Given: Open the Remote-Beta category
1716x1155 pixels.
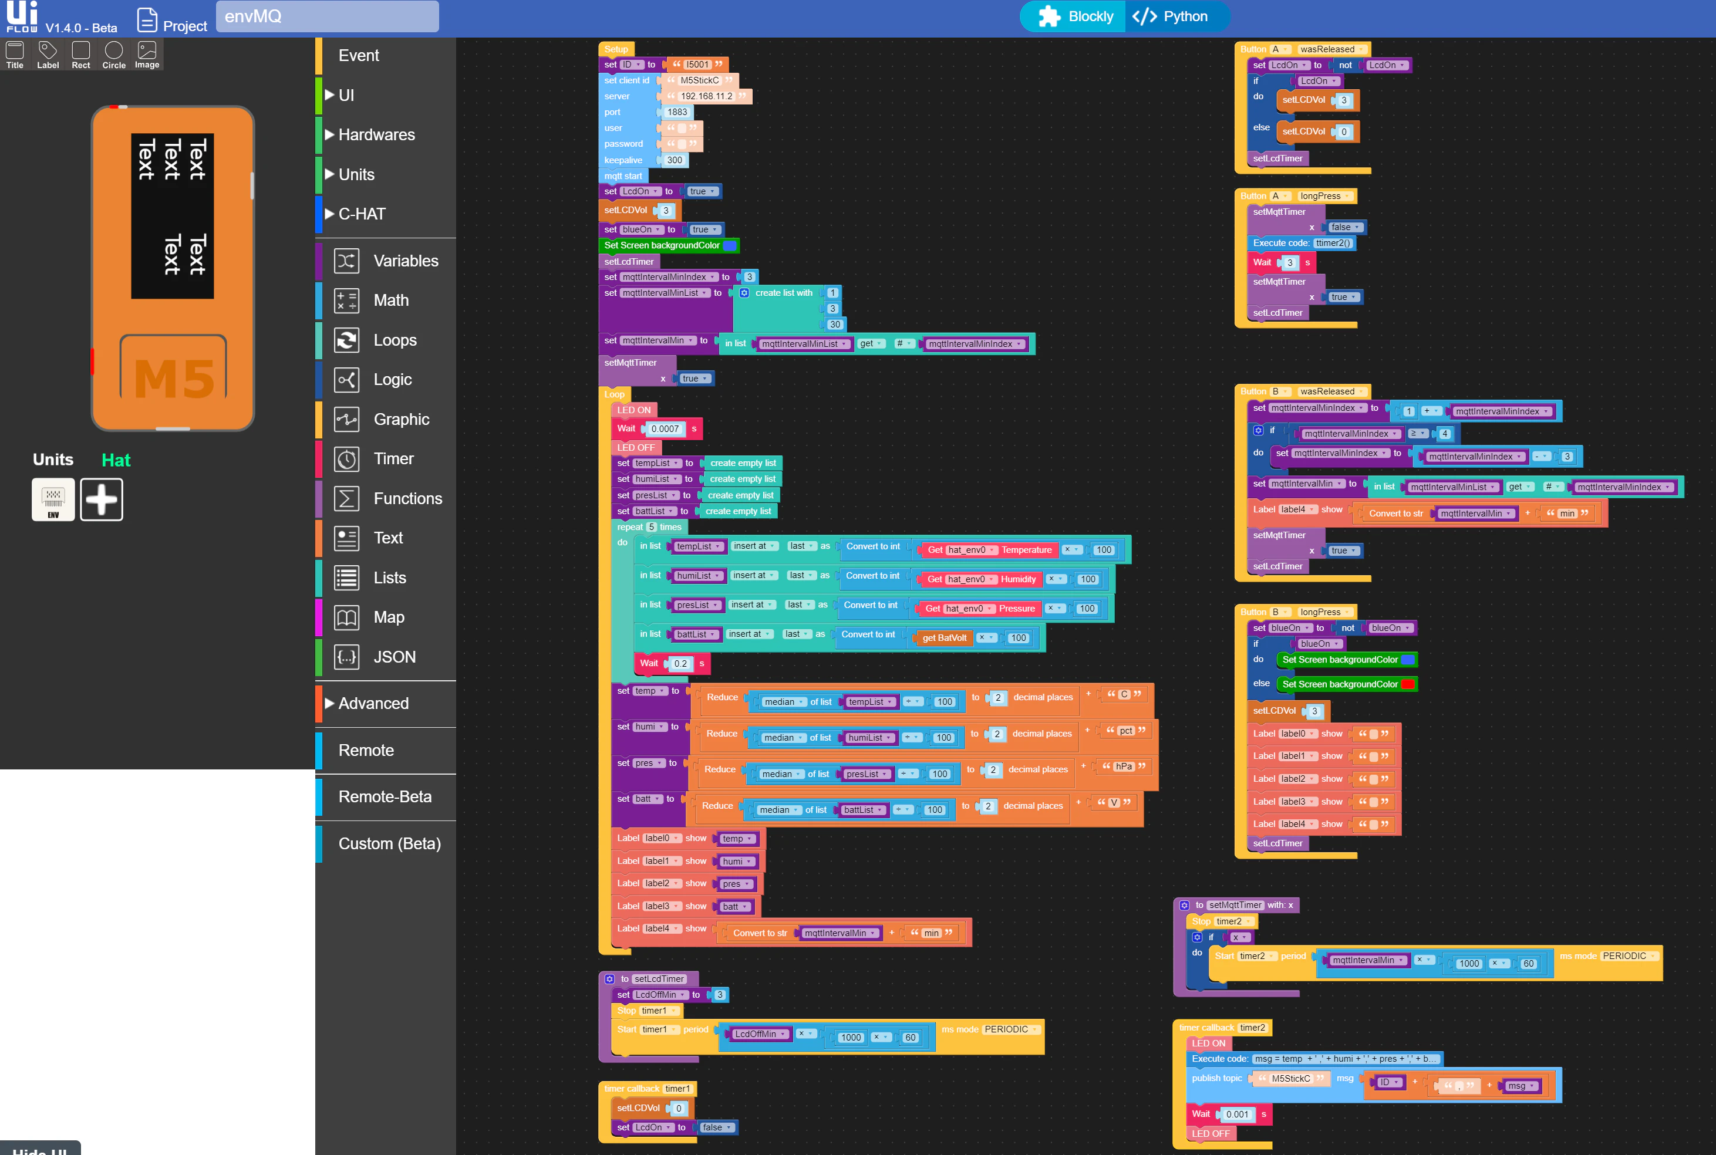Looking at the screenshot, I should point(386,797).
